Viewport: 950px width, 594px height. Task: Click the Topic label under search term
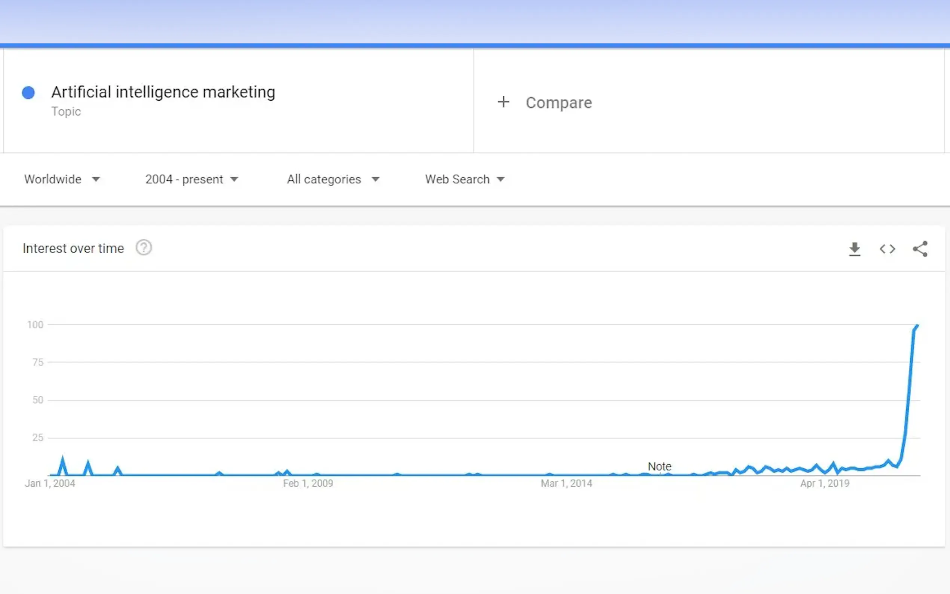click(x=66, y=111)
